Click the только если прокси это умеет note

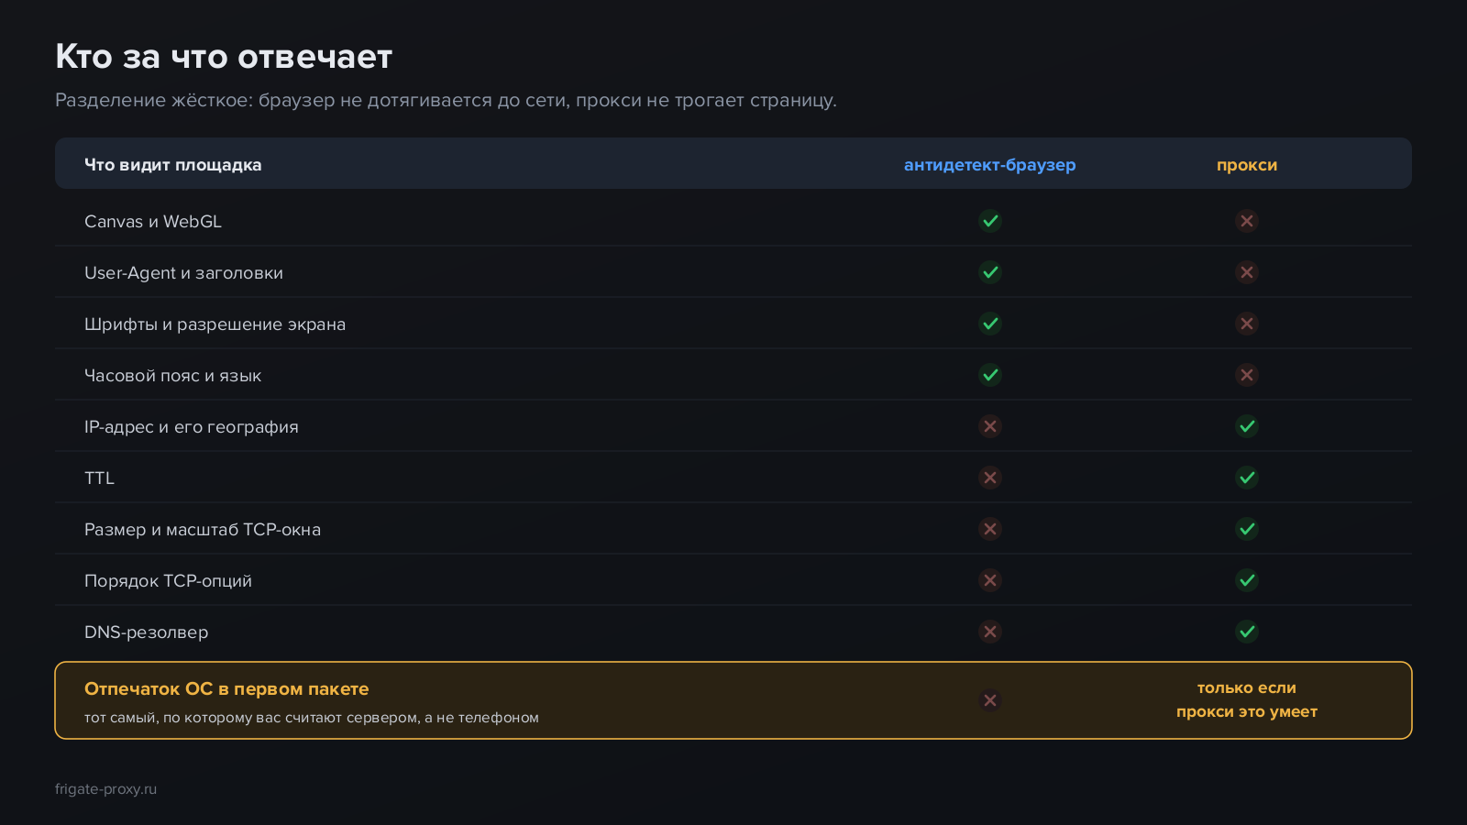(x=1247, y=699)
